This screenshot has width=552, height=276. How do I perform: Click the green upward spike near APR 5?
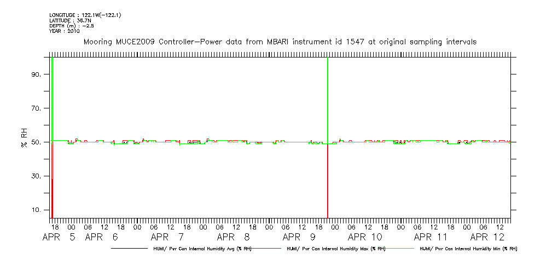[x=52, y=93]
